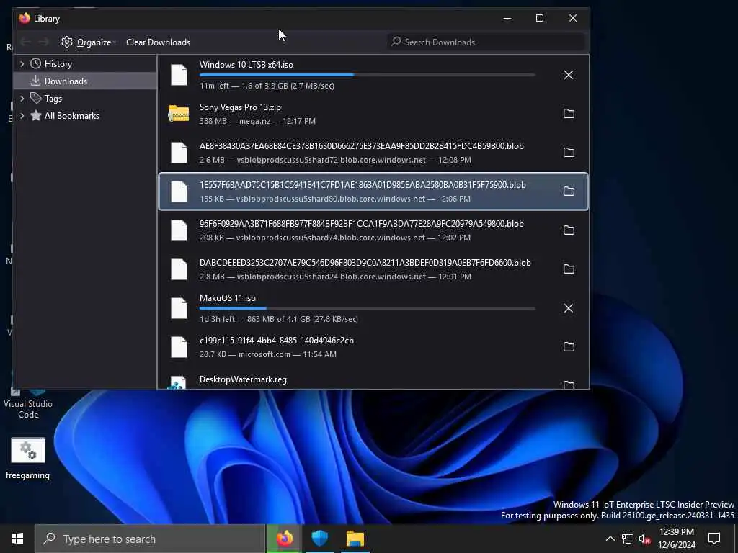Open folder containing Sony Vegas Pro 13.zip
Viewport: 738px width, 553px height.
569,113
